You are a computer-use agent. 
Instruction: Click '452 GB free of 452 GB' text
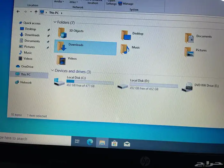[144, 88]
